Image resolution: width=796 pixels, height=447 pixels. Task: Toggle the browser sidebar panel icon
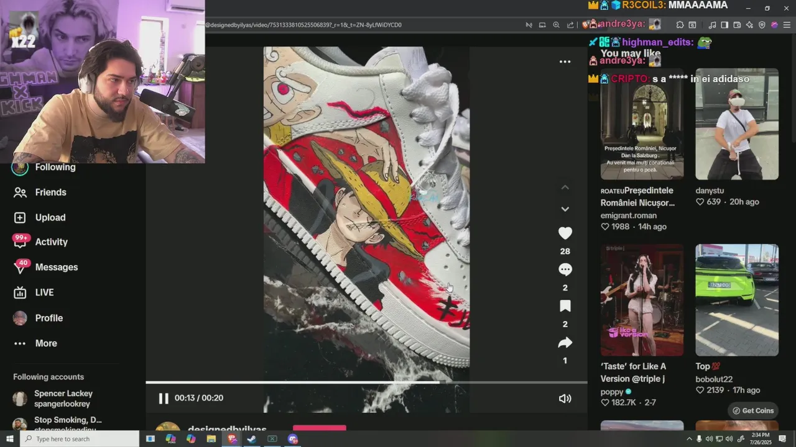(x=724, y=25)
